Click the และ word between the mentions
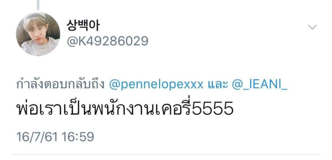 pyautogui.click(x=218, y=85)
